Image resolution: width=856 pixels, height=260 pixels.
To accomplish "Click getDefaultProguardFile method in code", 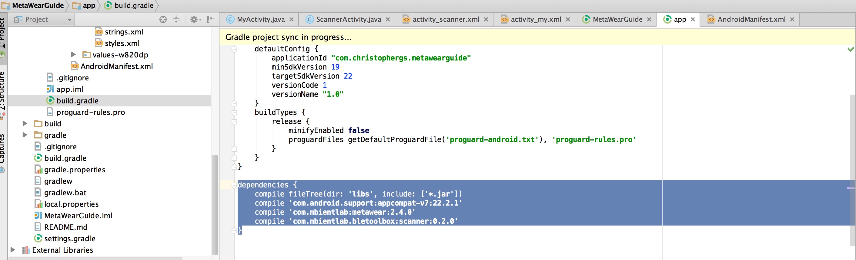I will click(x=394, y=140).
